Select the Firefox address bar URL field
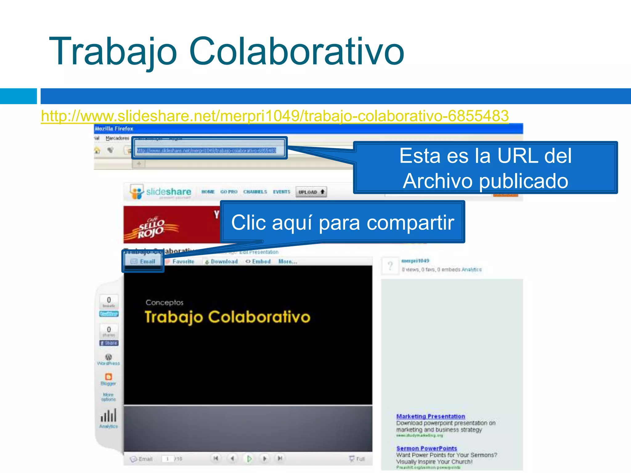631x473 pixels. click(x=207, y=150)
